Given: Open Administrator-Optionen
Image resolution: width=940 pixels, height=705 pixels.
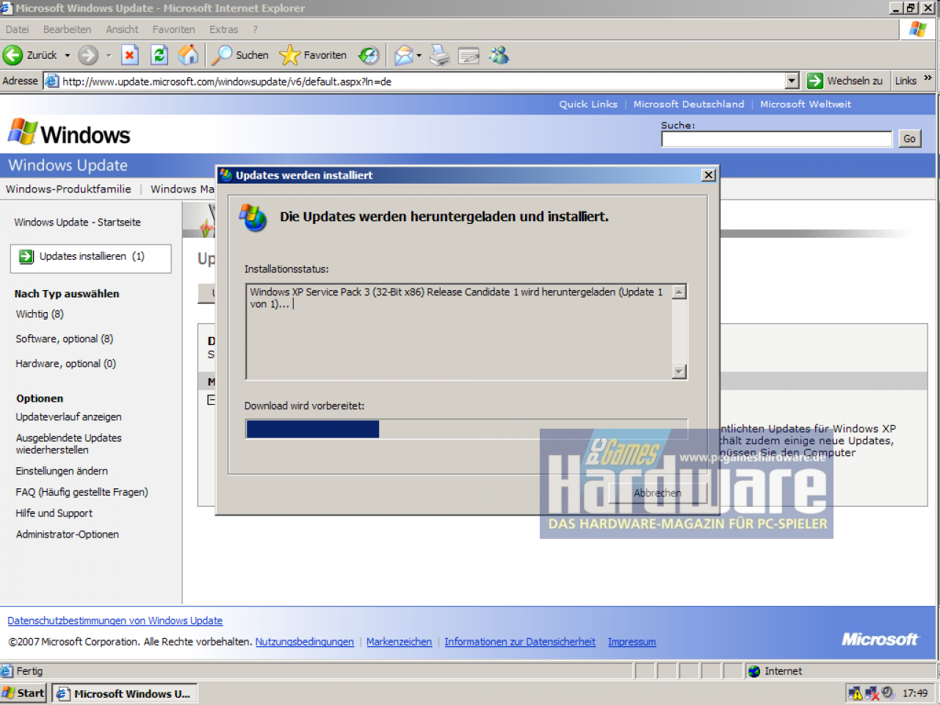Looking at the screenshot, I should (68, 535).
